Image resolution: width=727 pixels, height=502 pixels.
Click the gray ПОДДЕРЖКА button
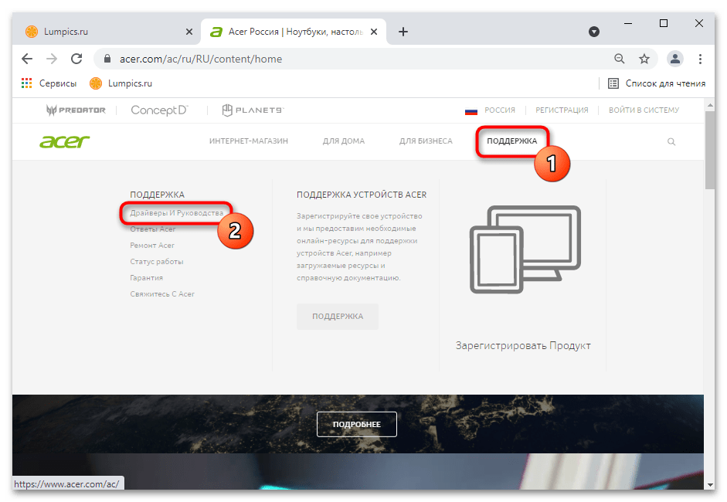point(338,316)
